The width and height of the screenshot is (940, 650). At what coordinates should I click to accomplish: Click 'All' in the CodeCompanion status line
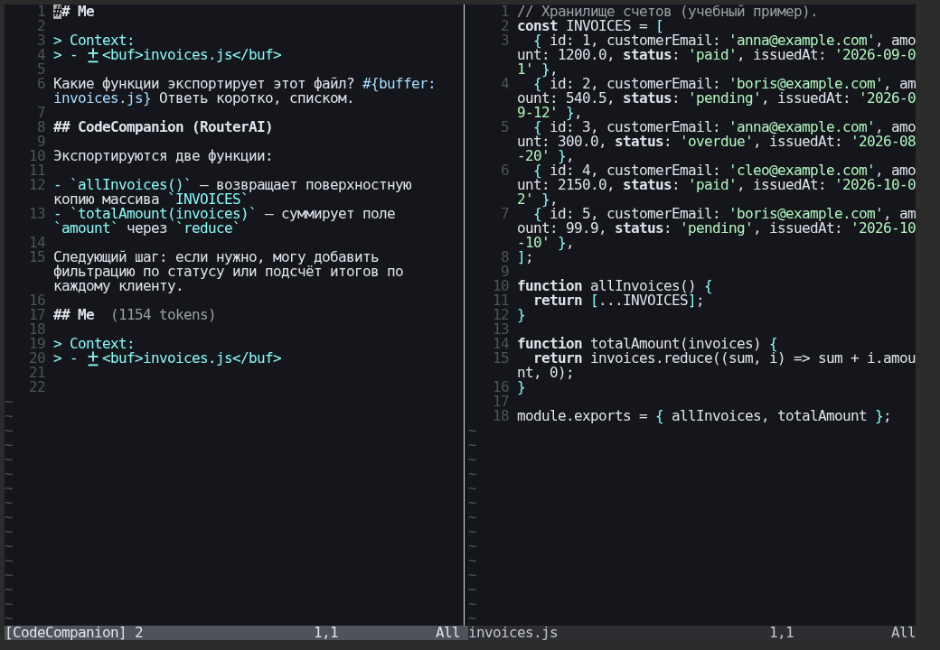[x=447, y=633]
